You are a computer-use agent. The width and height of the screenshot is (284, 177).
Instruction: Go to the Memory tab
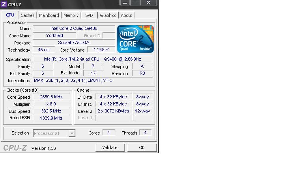pyautogui.click(x=71, y=15)
